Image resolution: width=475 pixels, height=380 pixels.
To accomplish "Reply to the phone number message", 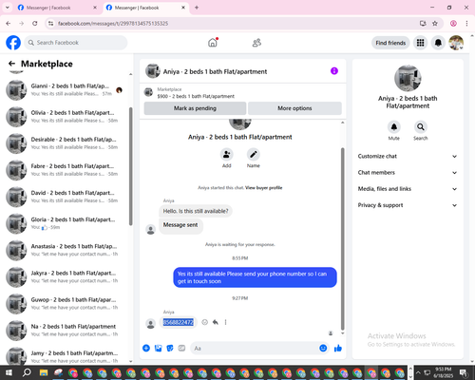I will point(216,322).
